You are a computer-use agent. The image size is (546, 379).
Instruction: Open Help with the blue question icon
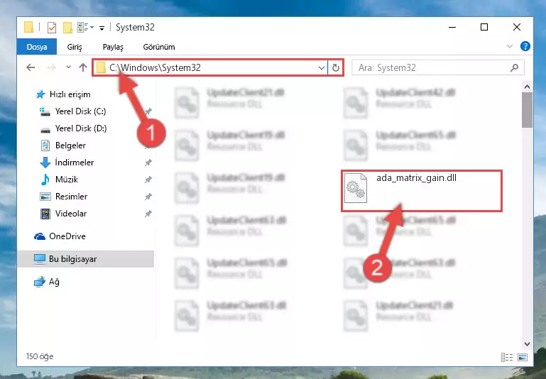[525, 46]
